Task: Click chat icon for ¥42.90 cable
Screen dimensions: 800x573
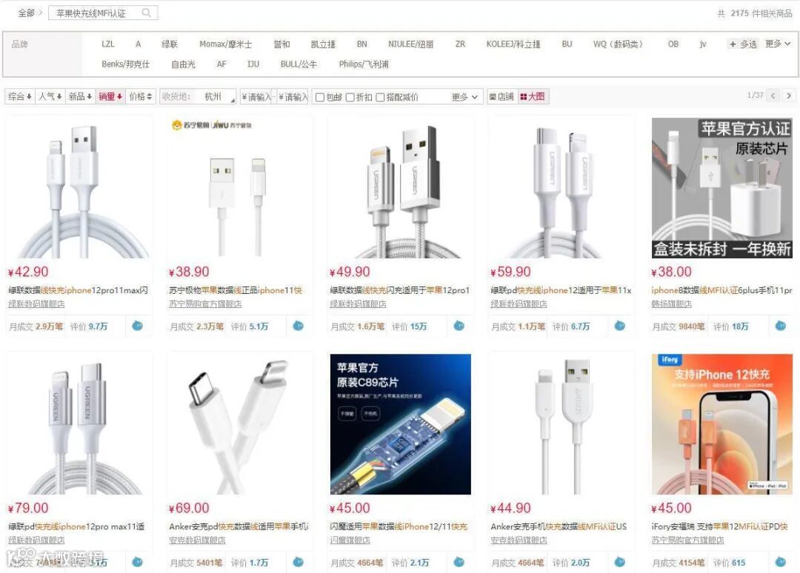Action: coord(137,325)
